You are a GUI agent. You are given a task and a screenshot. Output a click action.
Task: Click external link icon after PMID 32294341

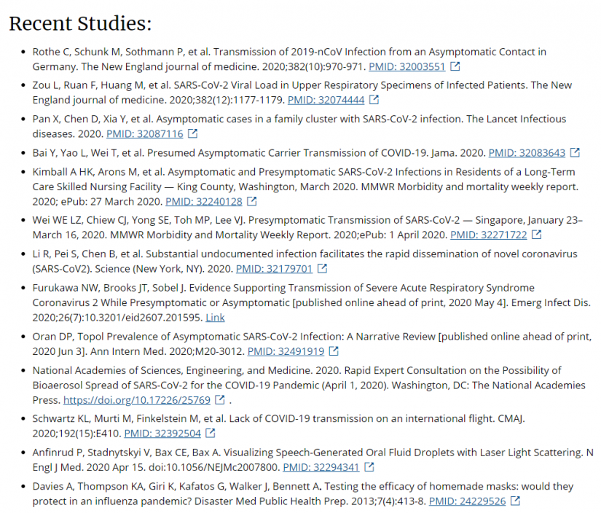[x=369, y=467]
